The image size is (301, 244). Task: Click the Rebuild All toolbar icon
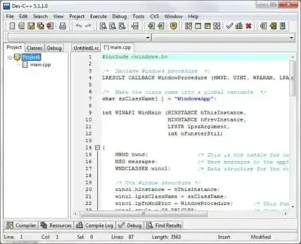coord(217,26)
